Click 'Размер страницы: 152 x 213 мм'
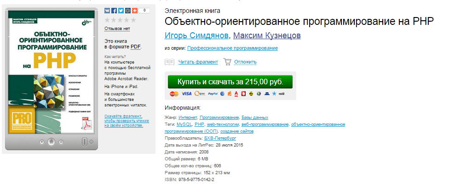Viewport: 449px width, 188px height. (x=197, y=173)
